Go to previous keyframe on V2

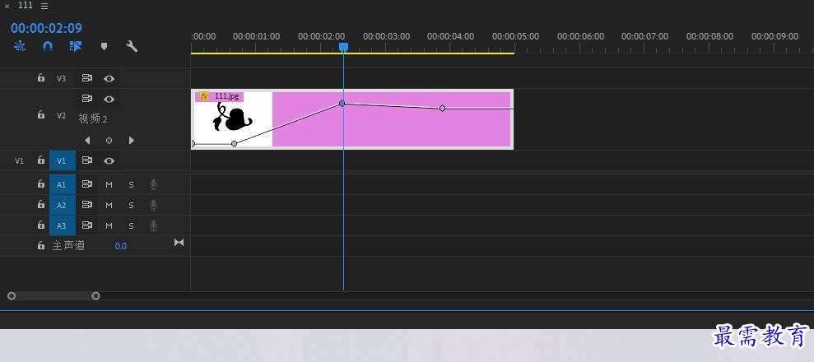coord(87,140)
